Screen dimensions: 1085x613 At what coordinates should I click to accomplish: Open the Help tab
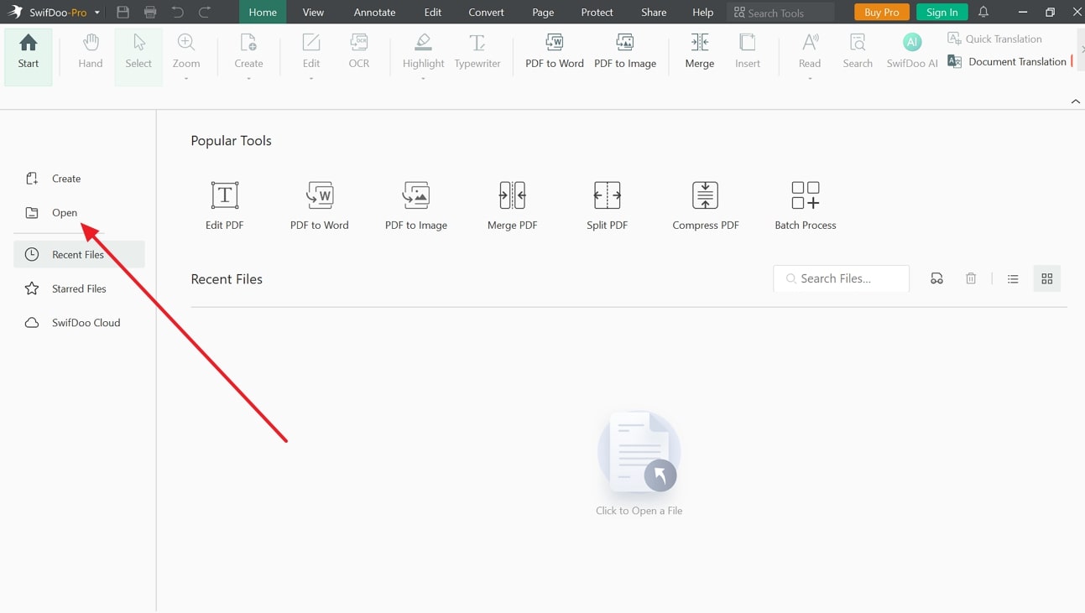click(703, 13)
